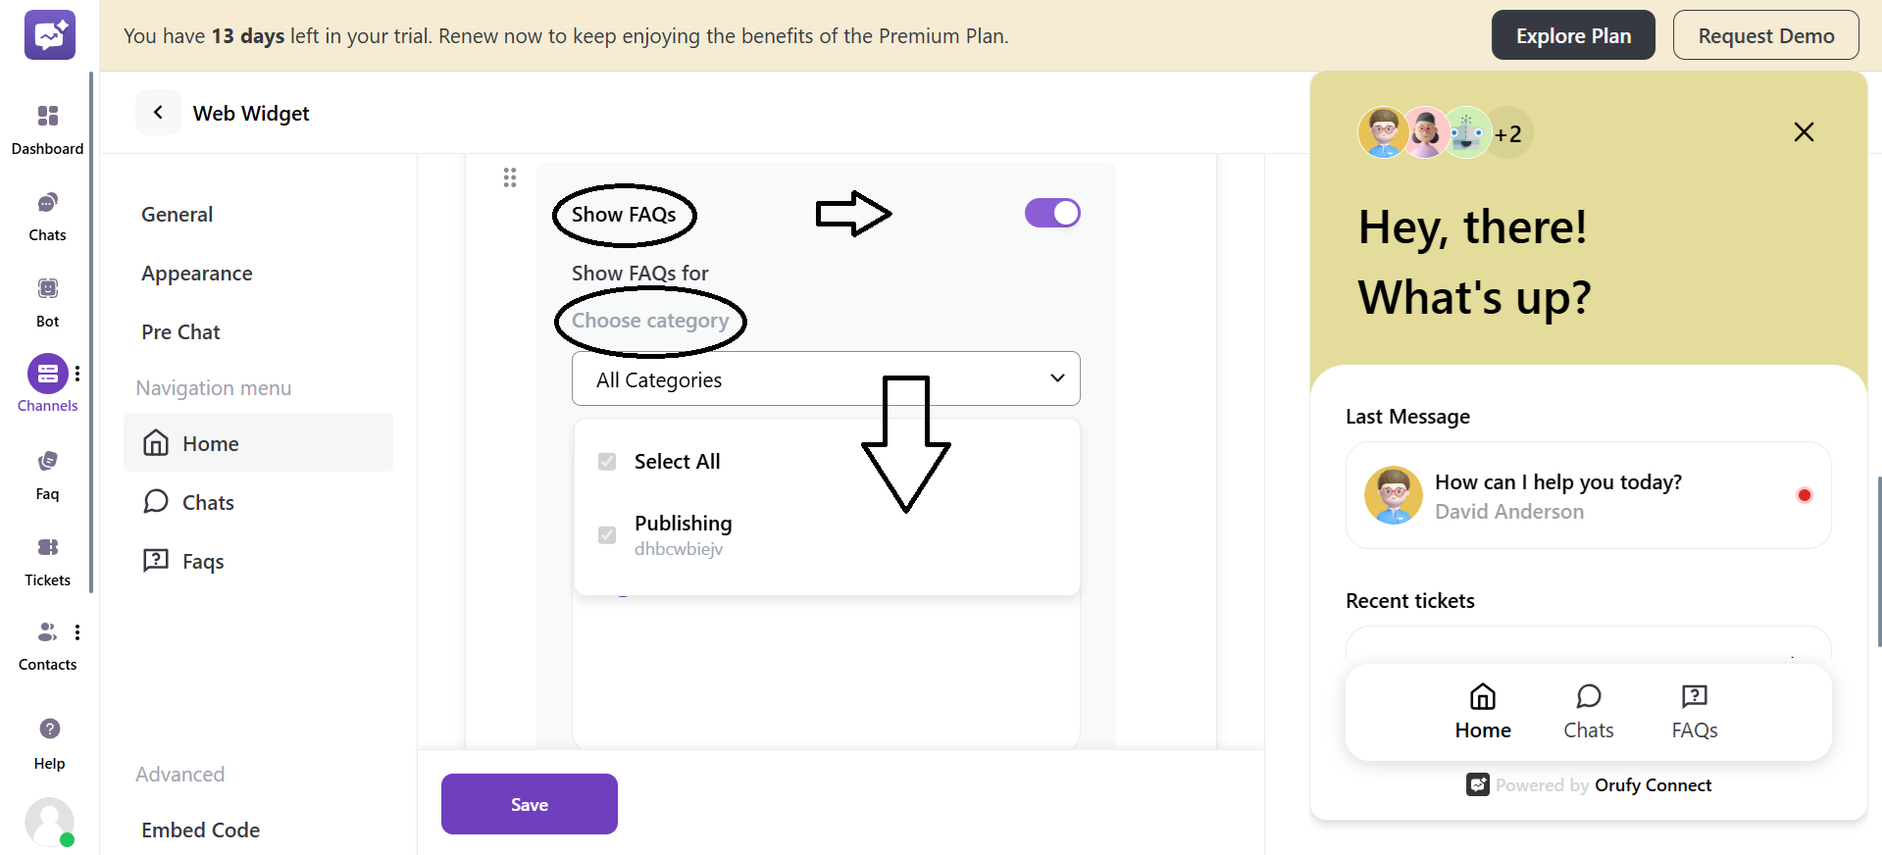Click the Save button
Image resolution: width=1882 pixels, height=855 pixels.
tap(529, 803)
